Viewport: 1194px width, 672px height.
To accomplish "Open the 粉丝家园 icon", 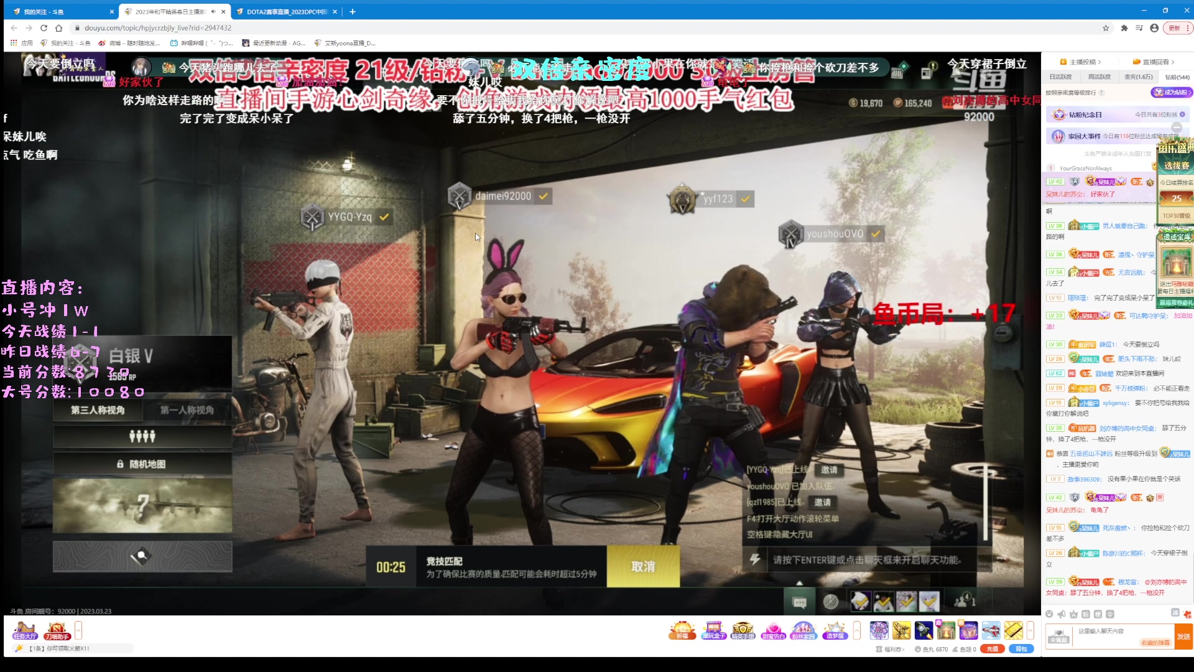I will pos(803,630).
